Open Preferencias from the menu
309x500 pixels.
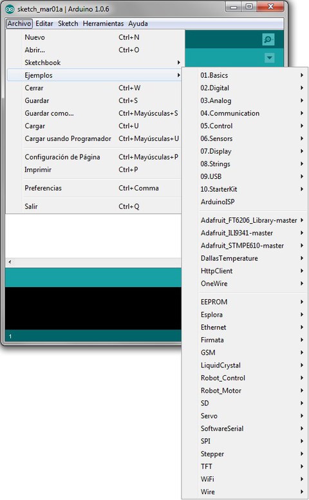(95, 188)
